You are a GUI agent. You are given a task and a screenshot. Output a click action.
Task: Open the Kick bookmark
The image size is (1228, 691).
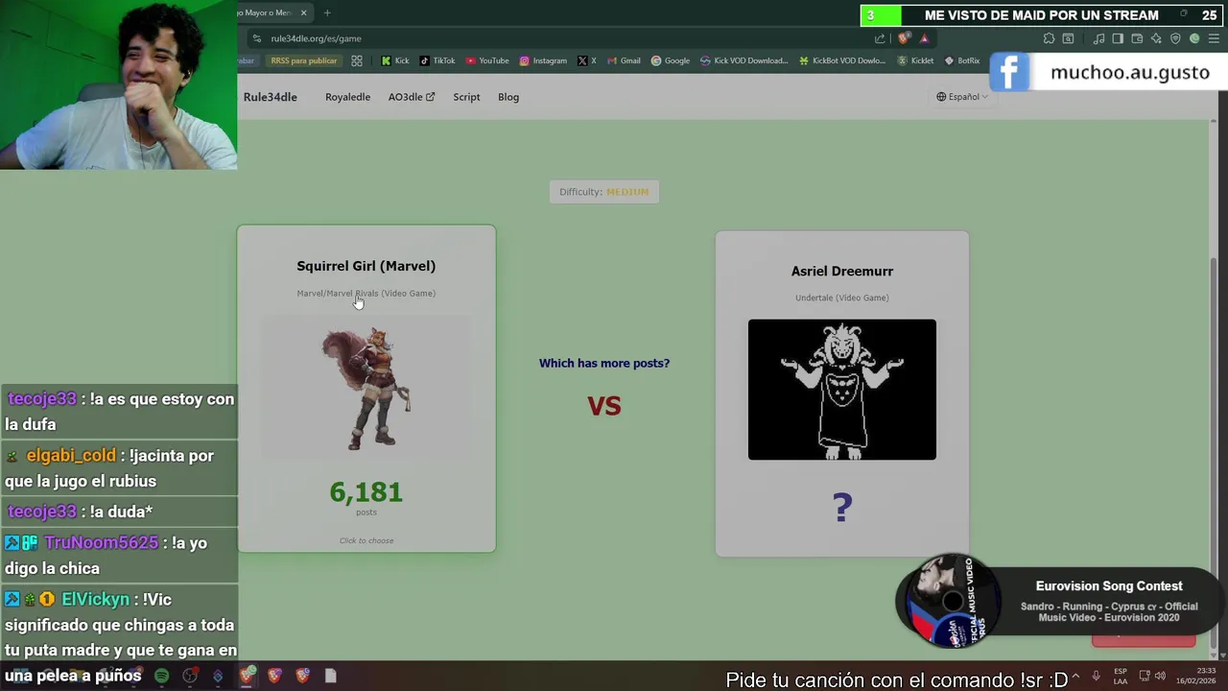pyautogui.click(x=395, y=60)
